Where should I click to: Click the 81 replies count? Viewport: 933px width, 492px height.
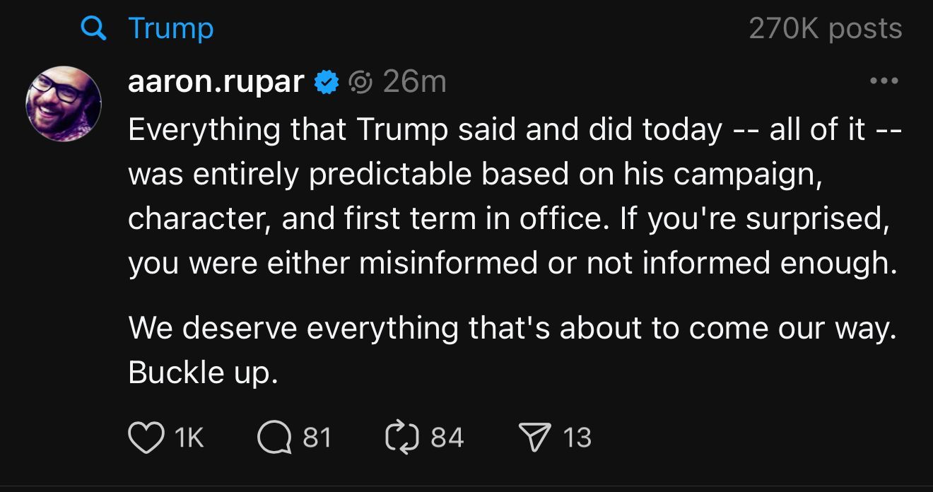[317, 437]
